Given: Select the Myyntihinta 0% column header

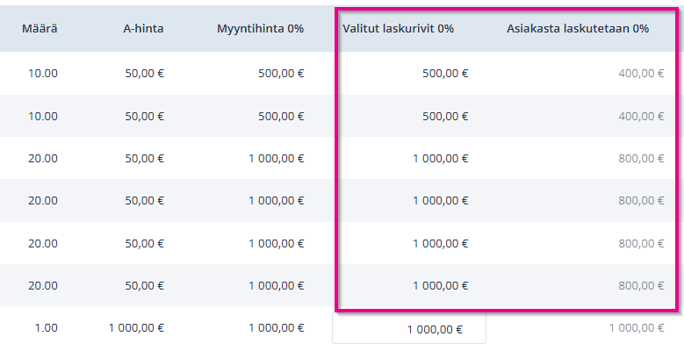Looking at the screenshot, I should coord(260,28).
